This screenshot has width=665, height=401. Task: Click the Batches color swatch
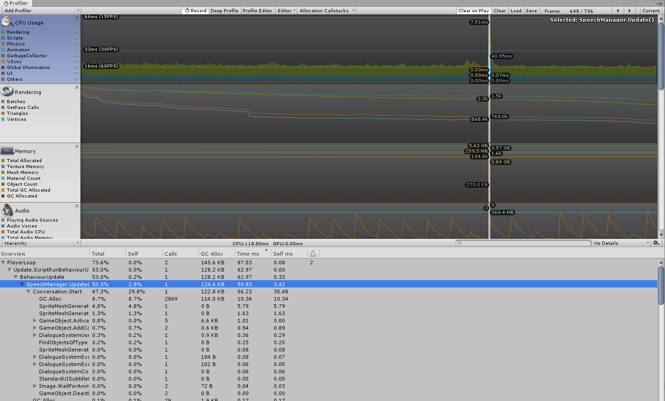3,102
